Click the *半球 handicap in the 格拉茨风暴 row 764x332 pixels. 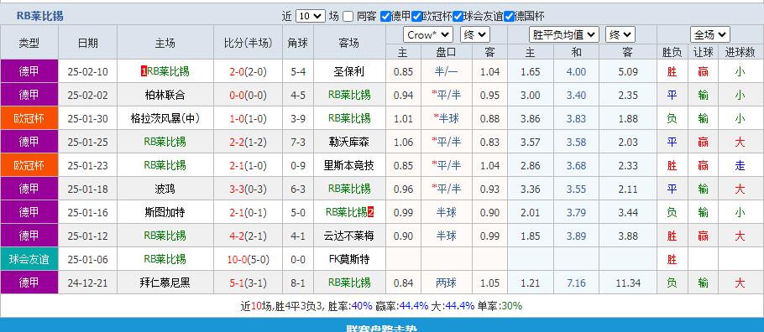[447, 118]
